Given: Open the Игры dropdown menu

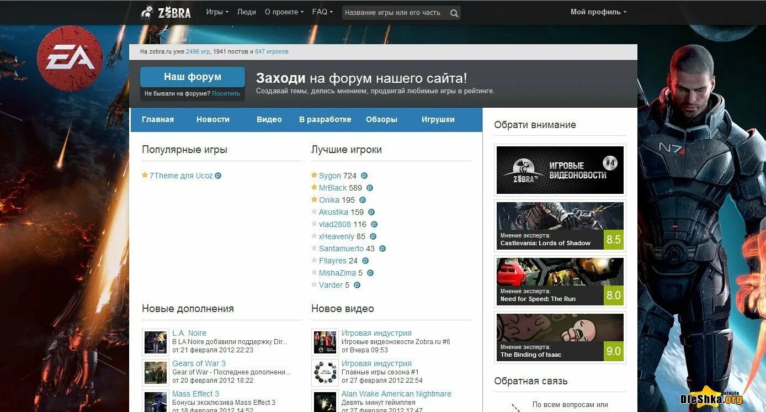Looking at the screenshot, I should [x=217, y=12].
